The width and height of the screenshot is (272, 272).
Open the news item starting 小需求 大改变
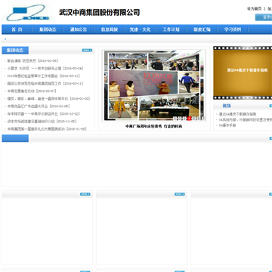pos(45,69)
